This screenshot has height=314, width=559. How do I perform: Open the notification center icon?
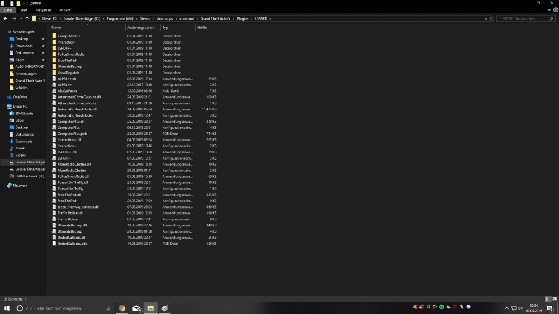point(549,308)
